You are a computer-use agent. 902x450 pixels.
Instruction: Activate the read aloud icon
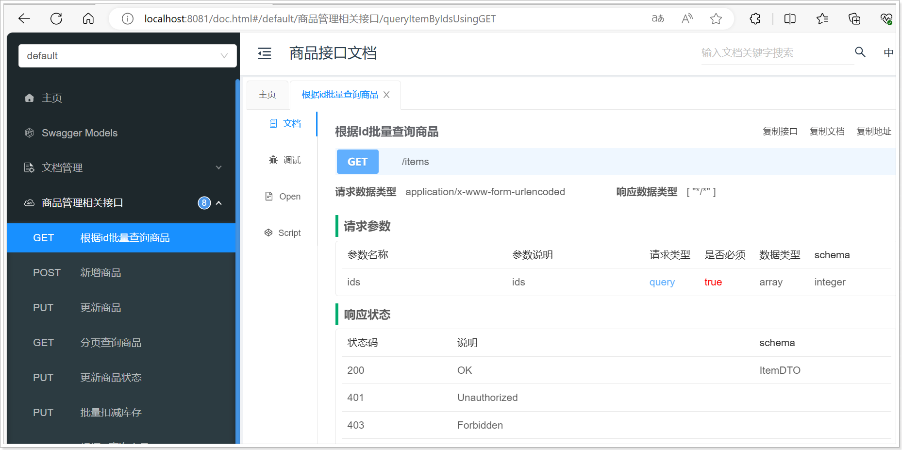(687, 19)
